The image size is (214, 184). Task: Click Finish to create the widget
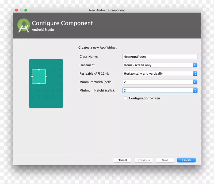(x=186, y=160)
